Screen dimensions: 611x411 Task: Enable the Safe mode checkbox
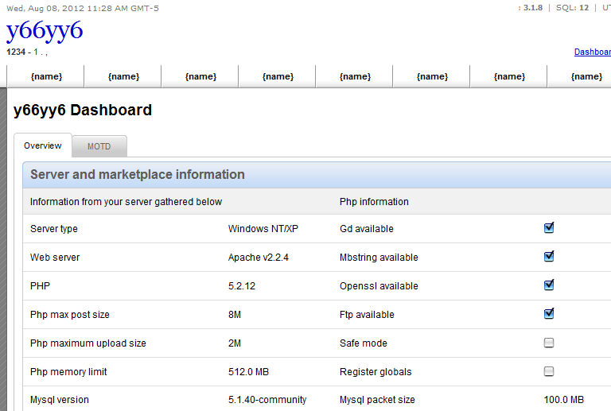click(x=549, y=343)
